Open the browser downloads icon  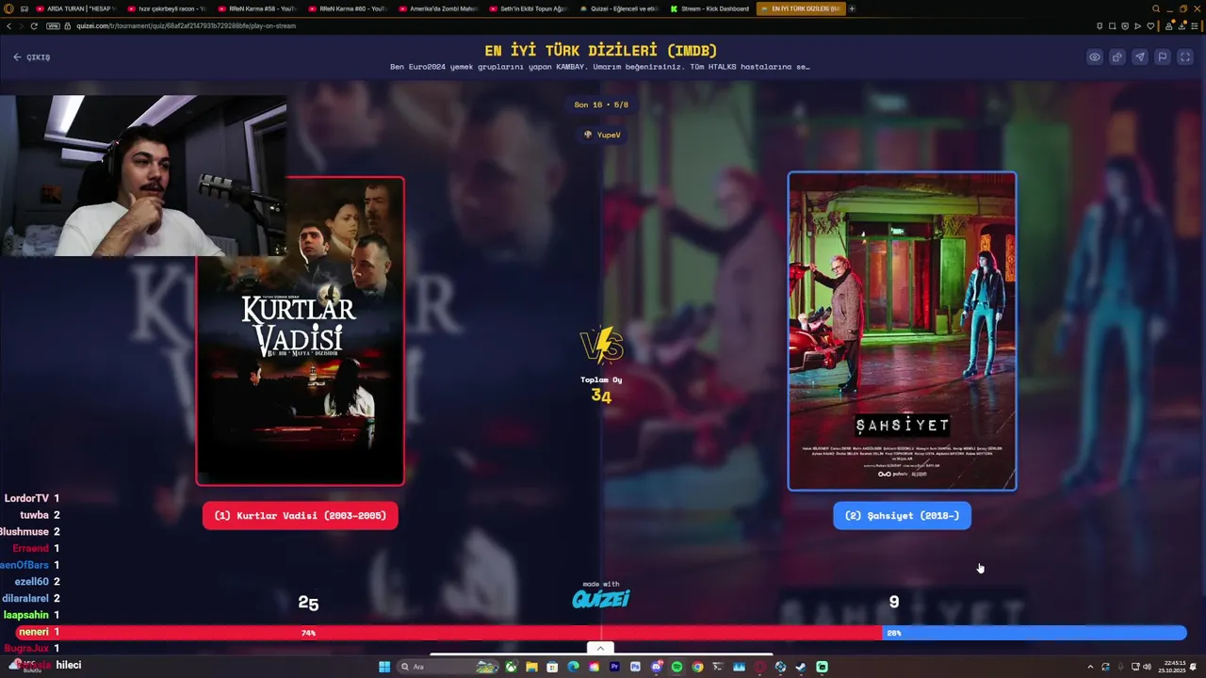click(x=1182, y=26)
